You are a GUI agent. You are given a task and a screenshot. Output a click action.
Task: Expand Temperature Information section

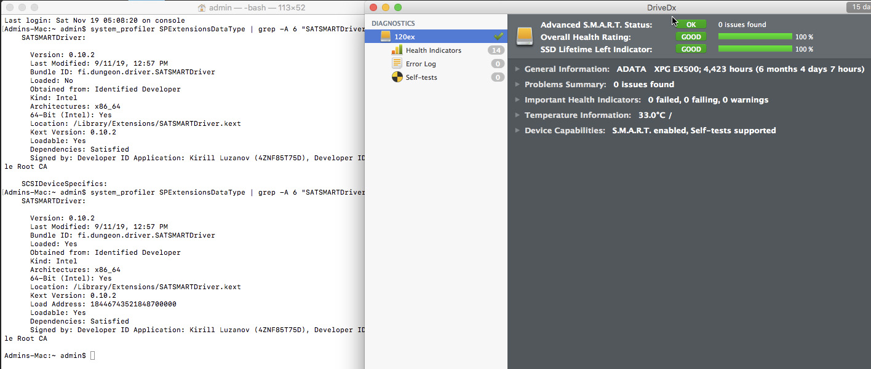[x=517, y=115]
